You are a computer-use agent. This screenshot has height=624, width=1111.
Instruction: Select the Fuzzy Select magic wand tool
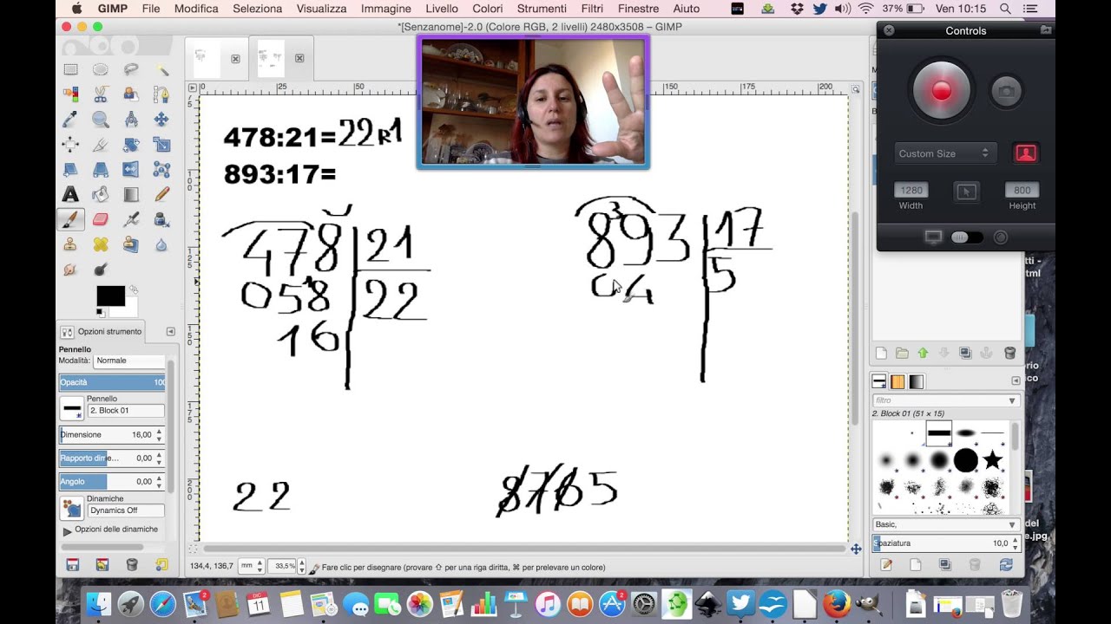pyautogui.click(x=161, y=69)
